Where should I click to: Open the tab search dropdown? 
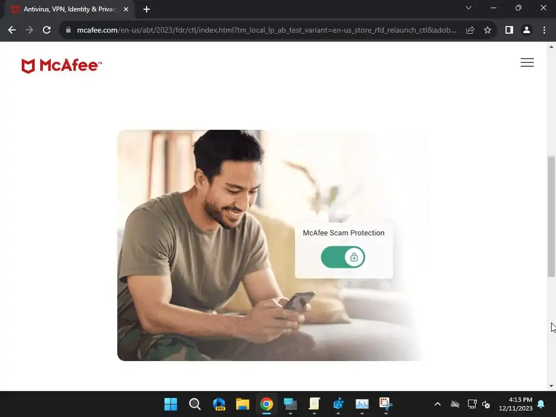coord(469,8)
